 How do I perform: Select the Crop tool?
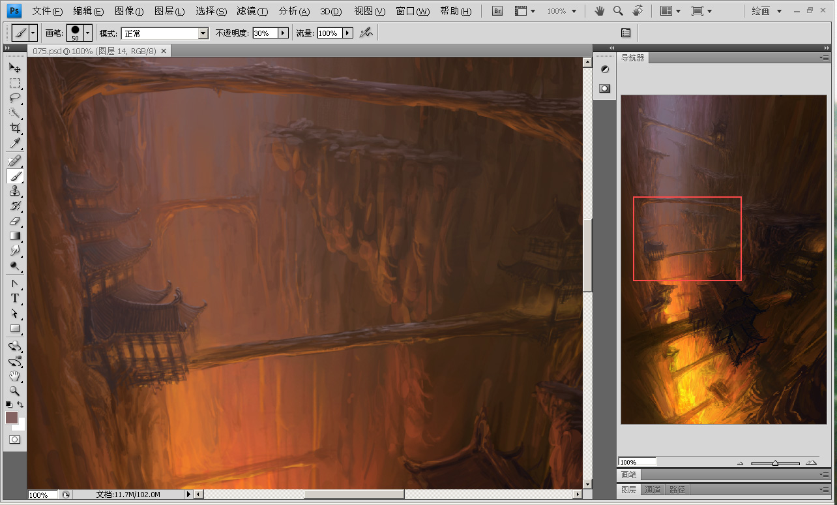click(14, 128)
